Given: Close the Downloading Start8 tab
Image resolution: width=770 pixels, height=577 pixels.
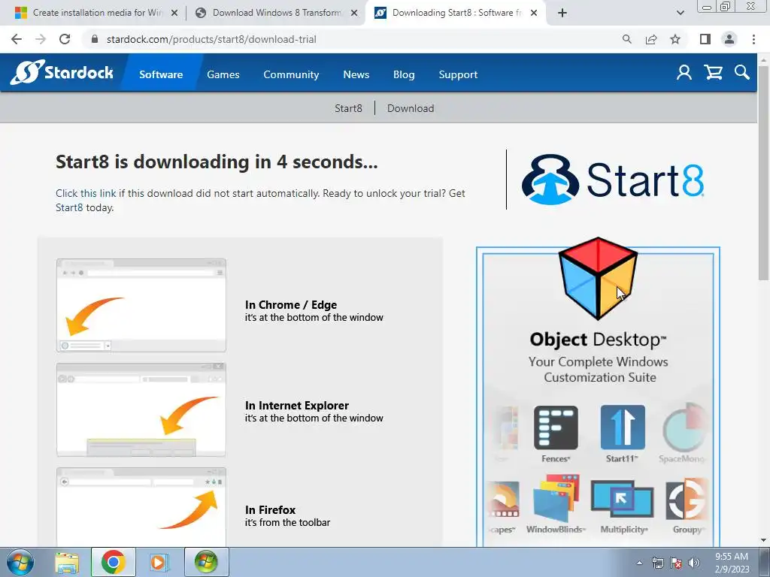Looking at the screenshot, I should pyautogui.click(x=535, y=13).
